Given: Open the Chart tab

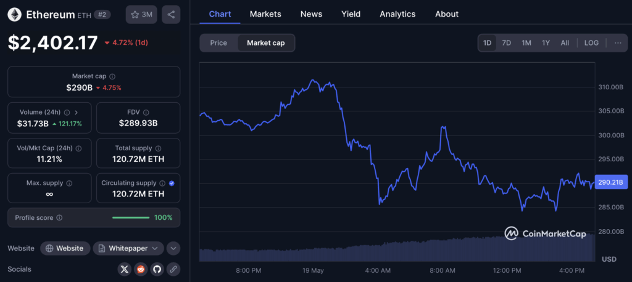Looking at the screenshot, I should (x=220, y=14).
